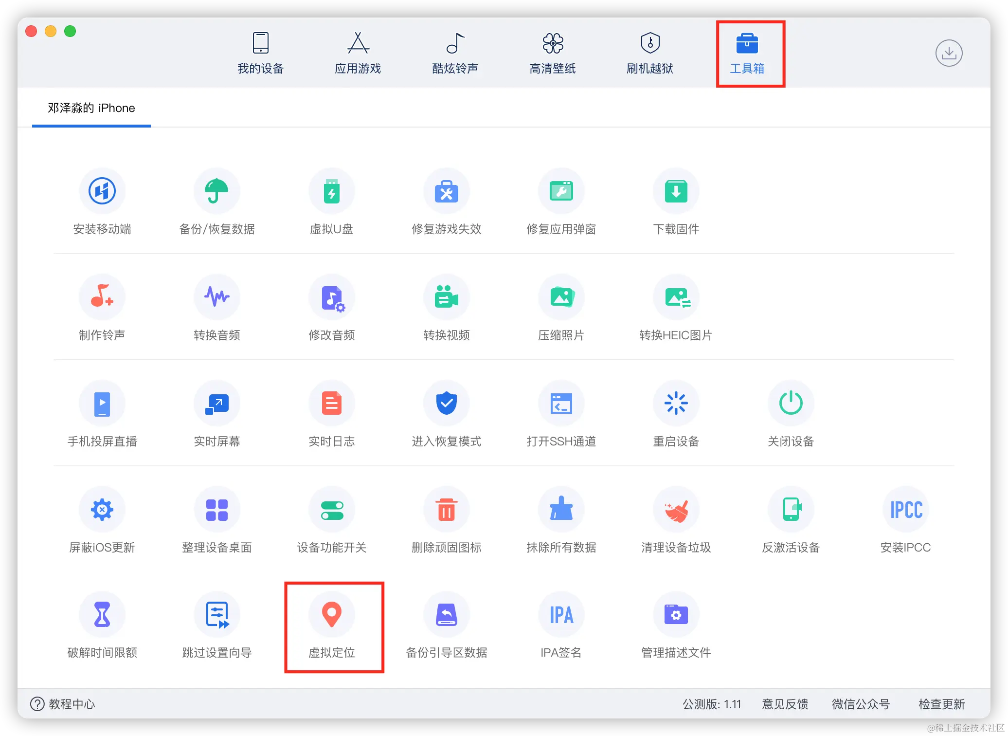
Task: Click the 检查更新 link
Action: (941, 704)
